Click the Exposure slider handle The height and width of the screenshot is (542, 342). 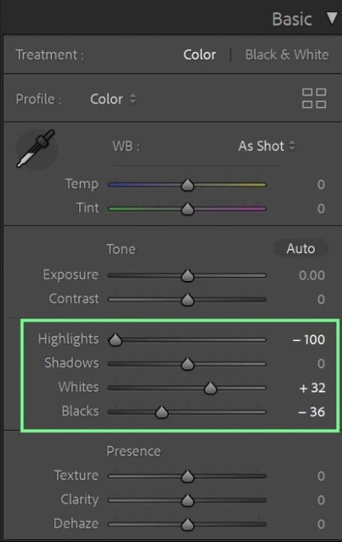187,276
